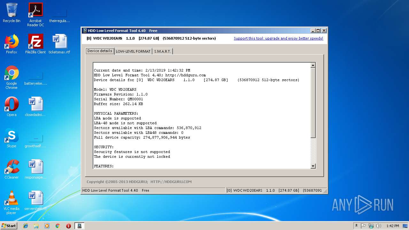This screenshot has width=409, height=230.
Task: Open the Recycle Bin desktop icon
Action: click(12, 13)
